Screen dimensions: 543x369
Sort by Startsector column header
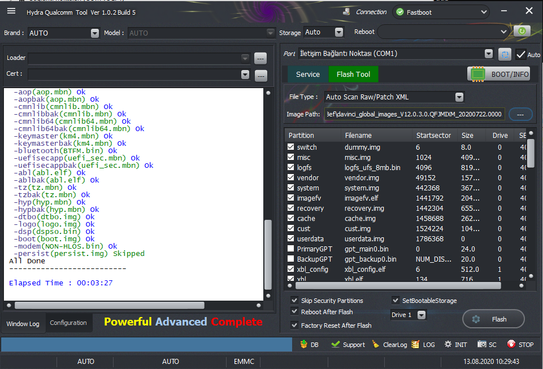[x=433, y=136]
